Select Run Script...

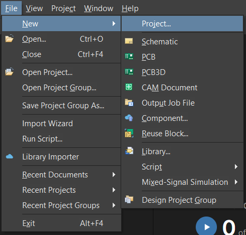[61, 139]
